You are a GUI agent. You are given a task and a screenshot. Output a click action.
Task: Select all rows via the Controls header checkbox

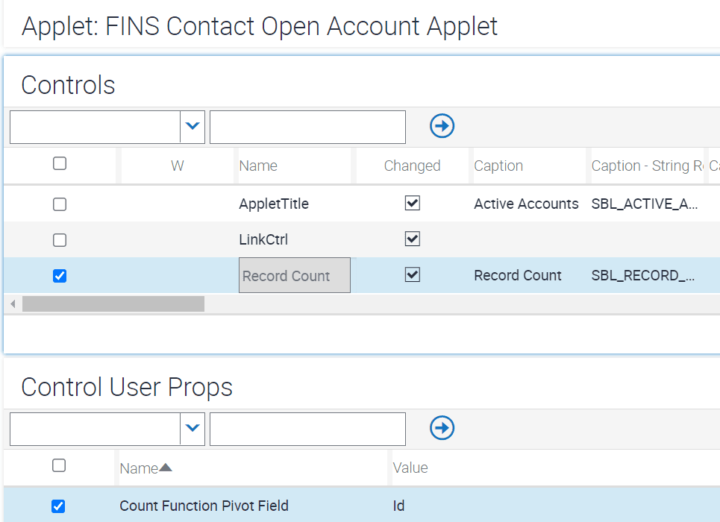[60, 165]
